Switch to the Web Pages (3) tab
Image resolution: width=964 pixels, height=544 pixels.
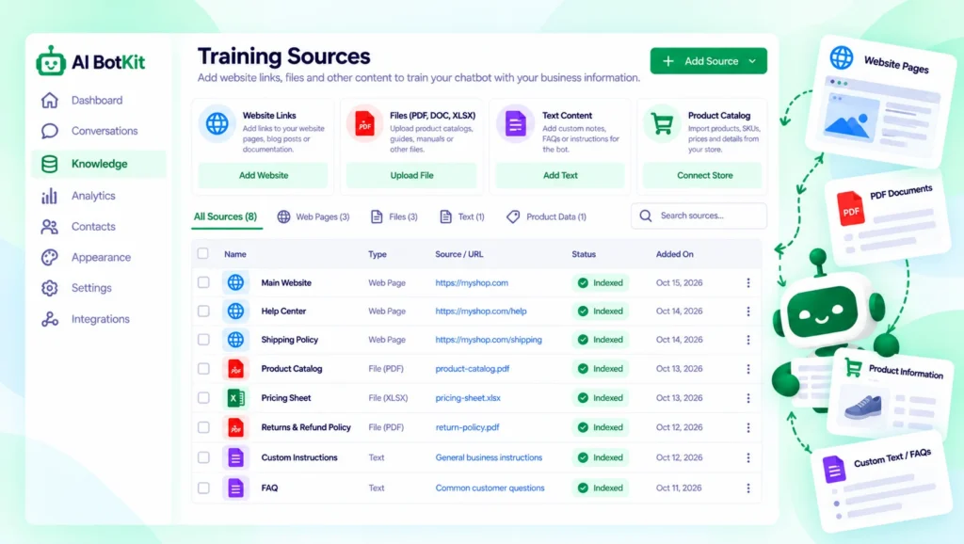coord(313,217)
